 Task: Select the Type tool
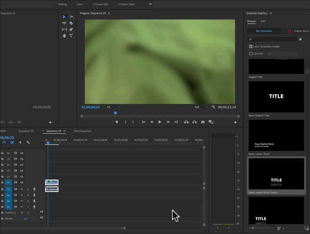(x=71, y=36)
